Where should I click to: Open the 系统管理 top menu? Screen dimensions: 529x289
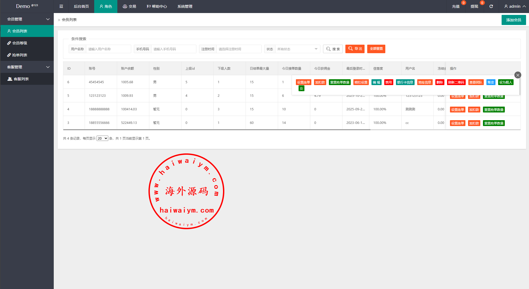click(x=185, y=6)
